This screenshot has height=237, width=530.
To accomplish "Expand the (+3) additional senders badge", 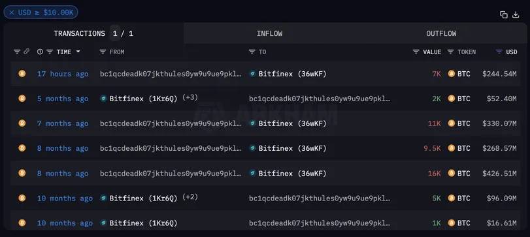I will (x=190, y=97).
